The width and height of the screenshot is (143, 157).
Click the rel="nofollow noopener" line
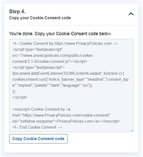click(66, 121)
